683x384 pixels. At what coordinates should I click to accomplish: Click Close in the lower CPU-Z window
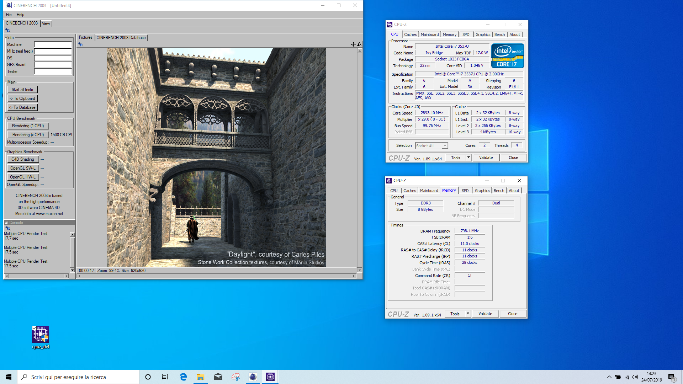[513, 314]
